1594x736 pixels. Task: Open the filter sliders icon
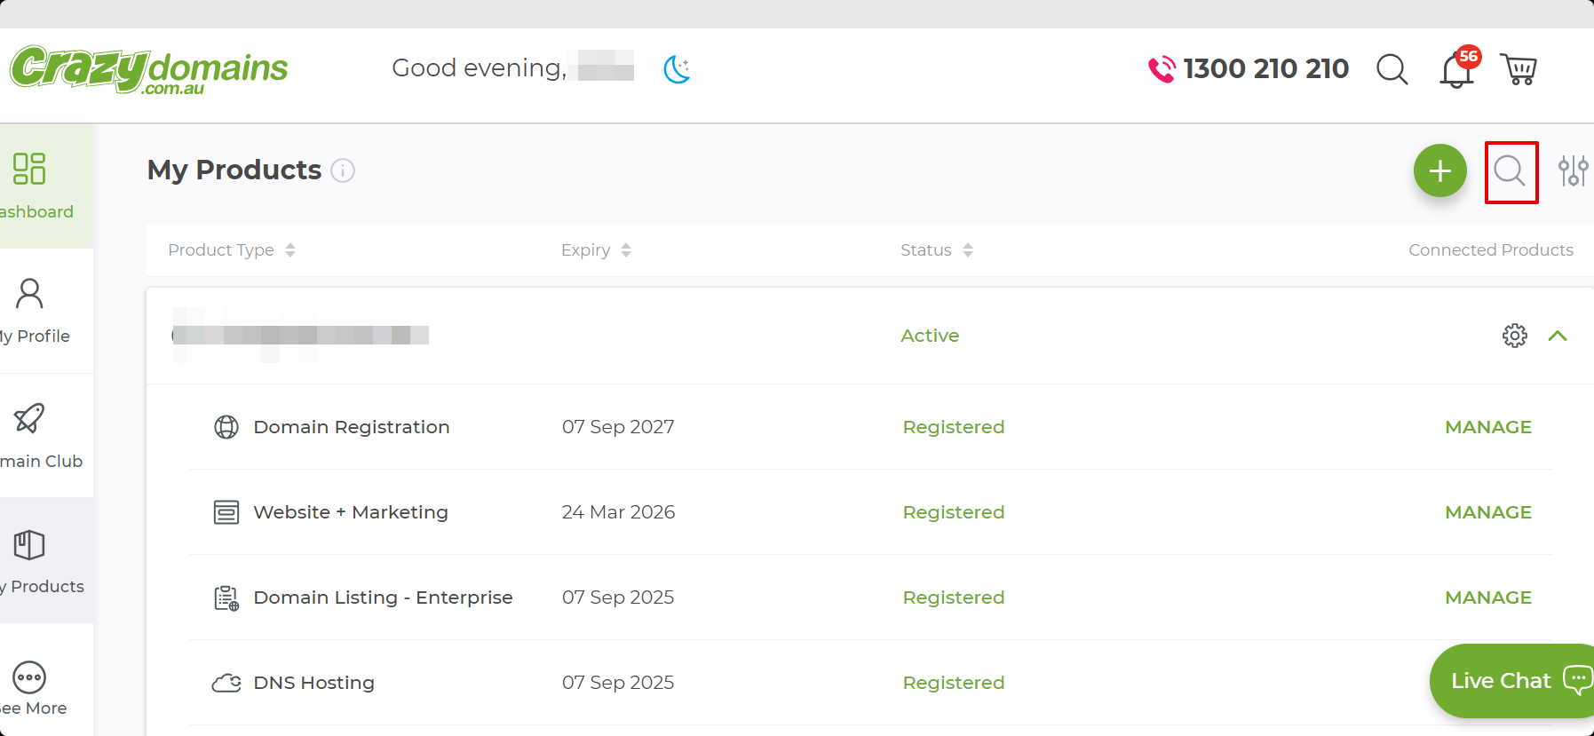[x=1573, y=170]
